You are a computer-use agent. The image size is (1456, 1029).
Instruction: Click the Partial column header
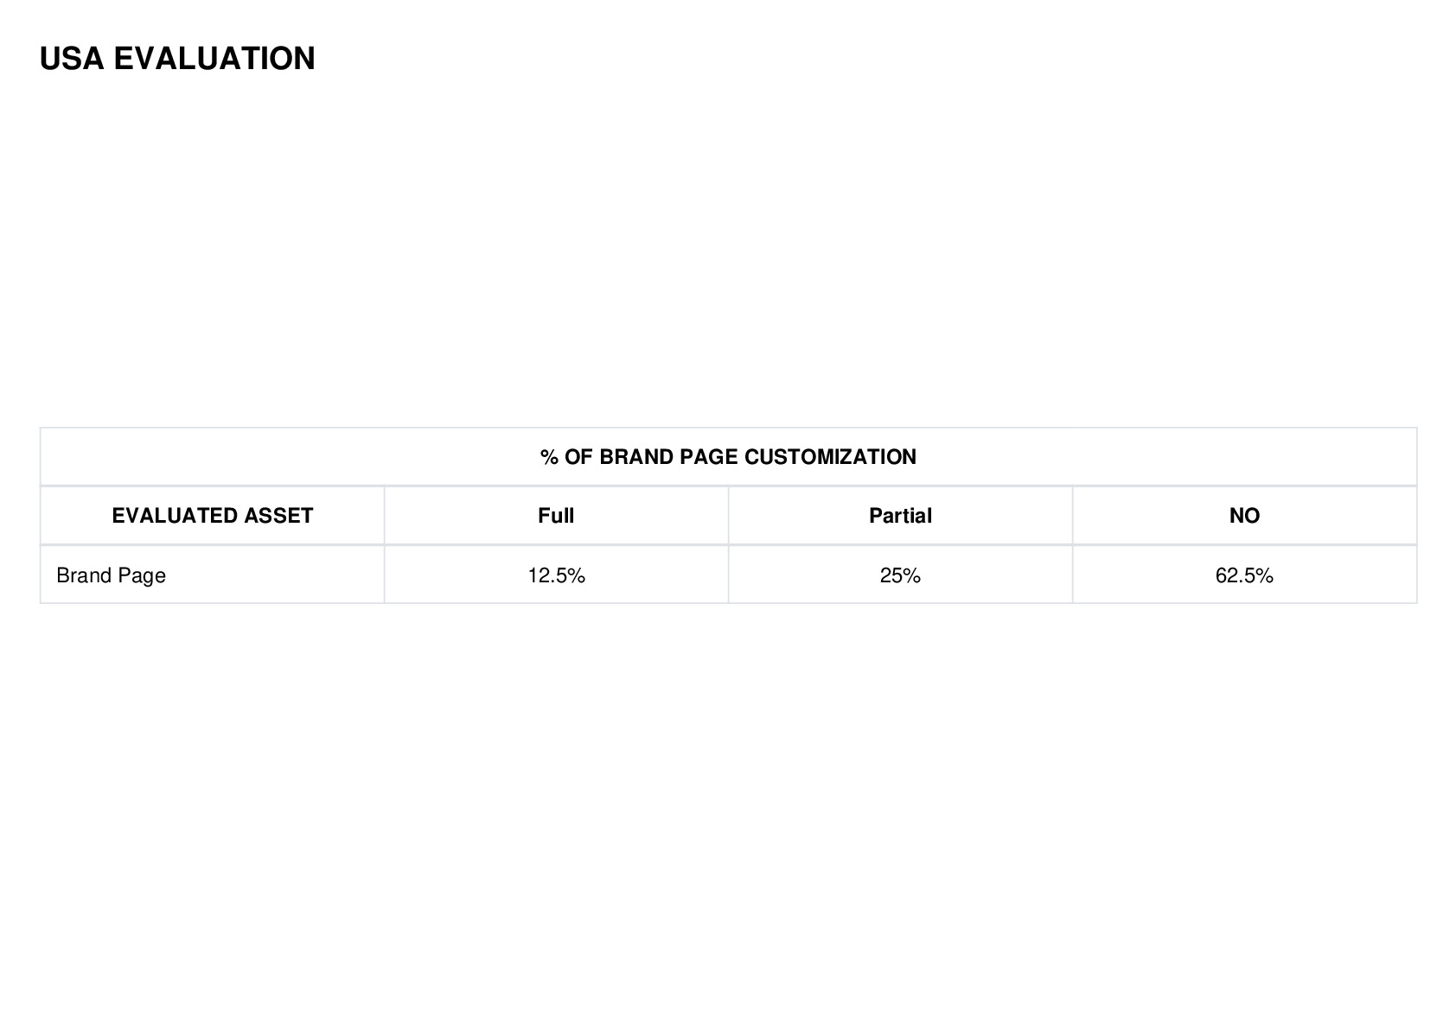pos(900,516)
